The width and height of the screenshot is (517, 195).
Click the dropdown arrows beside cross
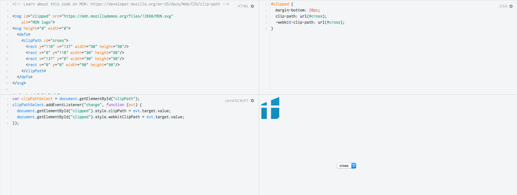pyautogui.click(x=354, y=166)
